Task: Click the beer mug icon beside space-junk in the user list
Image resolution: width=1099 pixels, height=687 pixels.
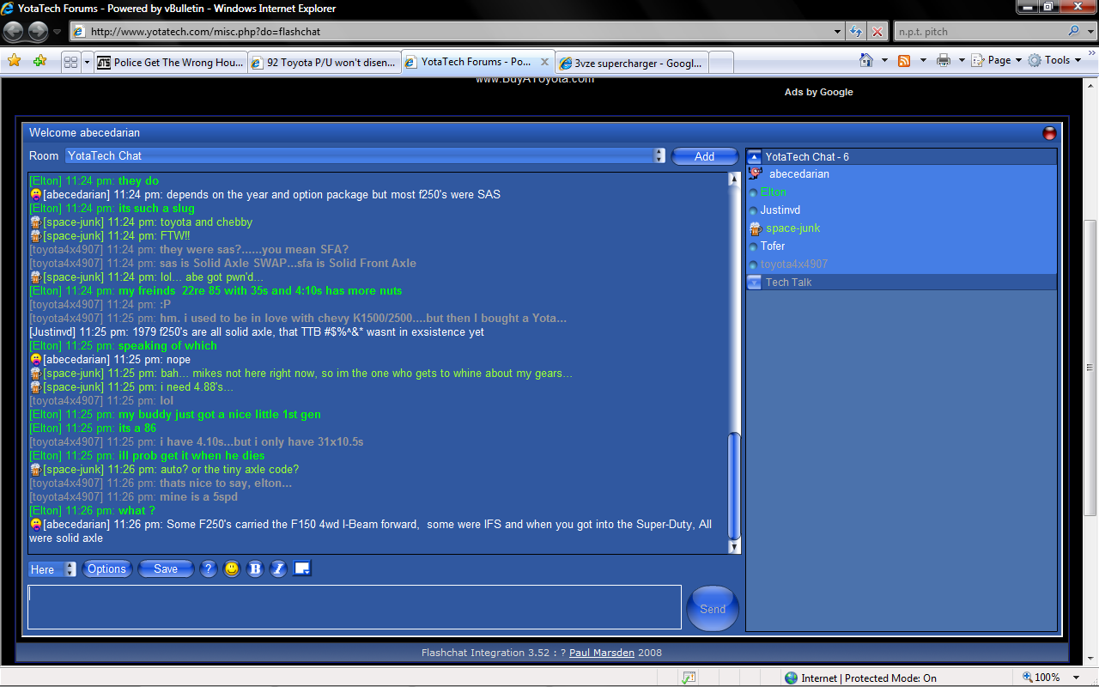Action: 756,228
